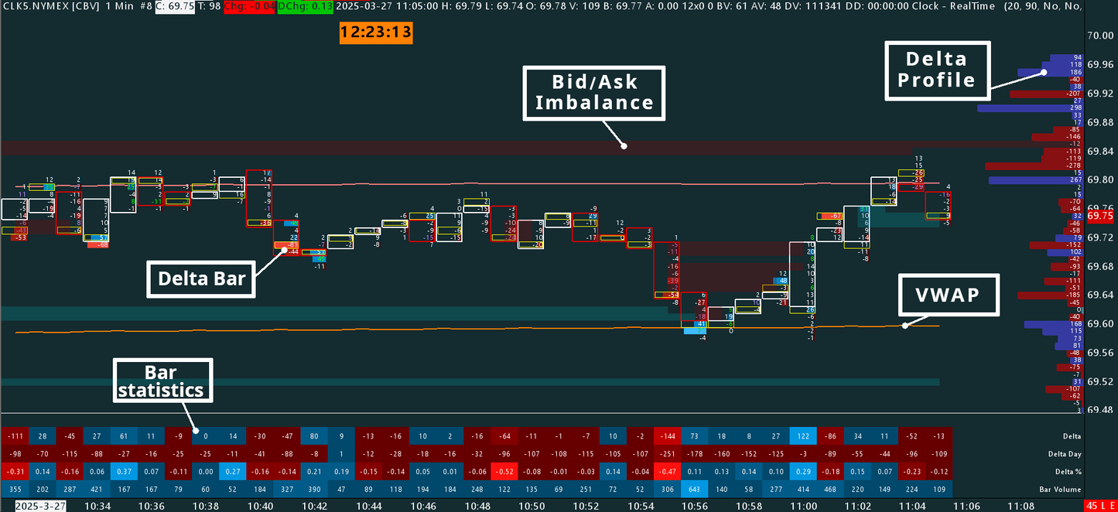Click the Delta Bar callout label
This screenshot has height=512, width=1118.
[200, 278]
